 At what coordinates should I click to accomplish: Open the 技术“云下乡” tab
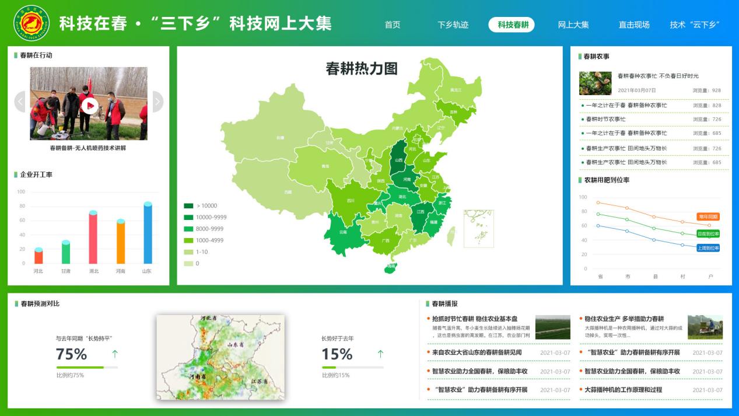(695, 25)
